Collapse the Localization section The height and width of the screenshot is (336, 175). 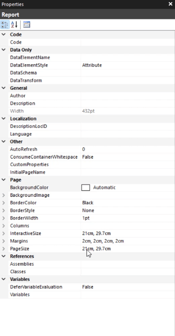pos(4,118)
